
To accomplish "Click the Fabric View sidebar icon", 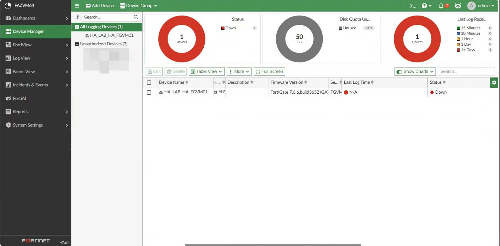I will (8, 72).
